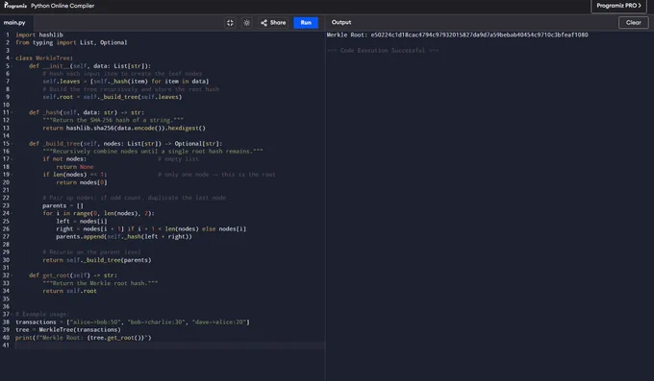Image resolution: width=654 pixels, height=381 pixels.
Task: Click the 'from typing import List, Optional' line
Action: pyautogui.click(x=71, y=42)
